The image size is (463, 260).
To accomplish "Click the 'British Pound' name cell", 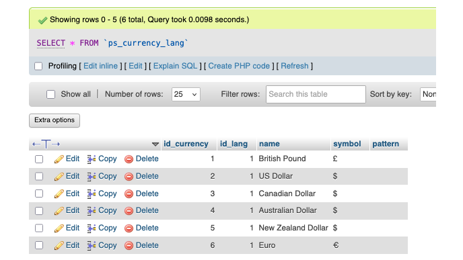I will pos(282,159).
